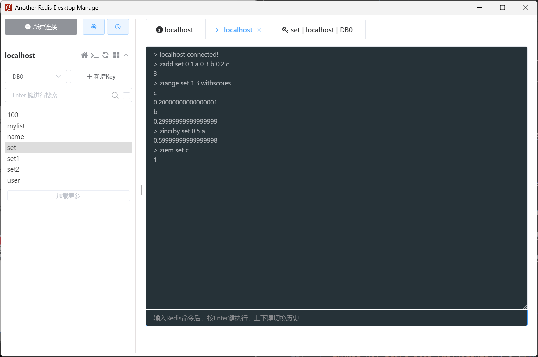538x357 pixels.
Task: Click the home icon beside localhost
Action: coord(84,55)
